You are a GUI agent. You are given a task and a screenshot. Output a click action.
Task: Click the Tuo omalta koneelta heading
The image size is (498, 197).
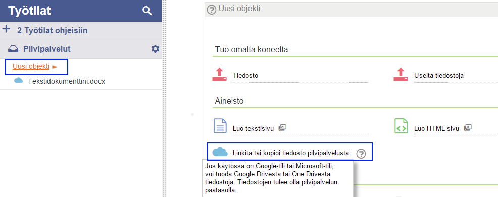[x=251, y=49]
